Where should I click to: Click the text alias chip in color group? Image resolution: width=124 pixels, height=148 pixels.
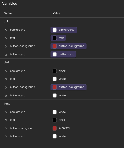[x=58, y=38]
